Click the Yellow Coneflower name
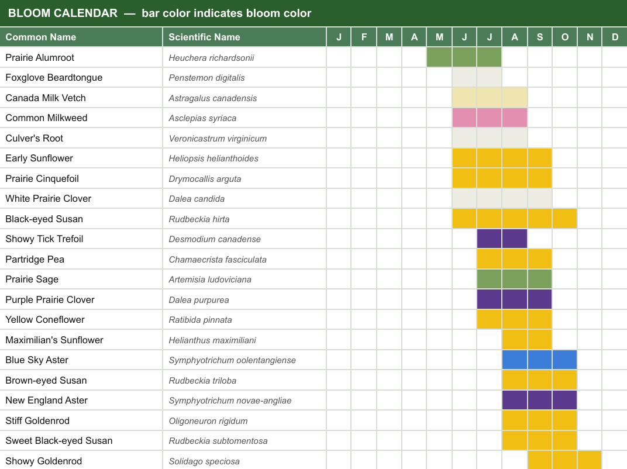 (x=45, y=320)
